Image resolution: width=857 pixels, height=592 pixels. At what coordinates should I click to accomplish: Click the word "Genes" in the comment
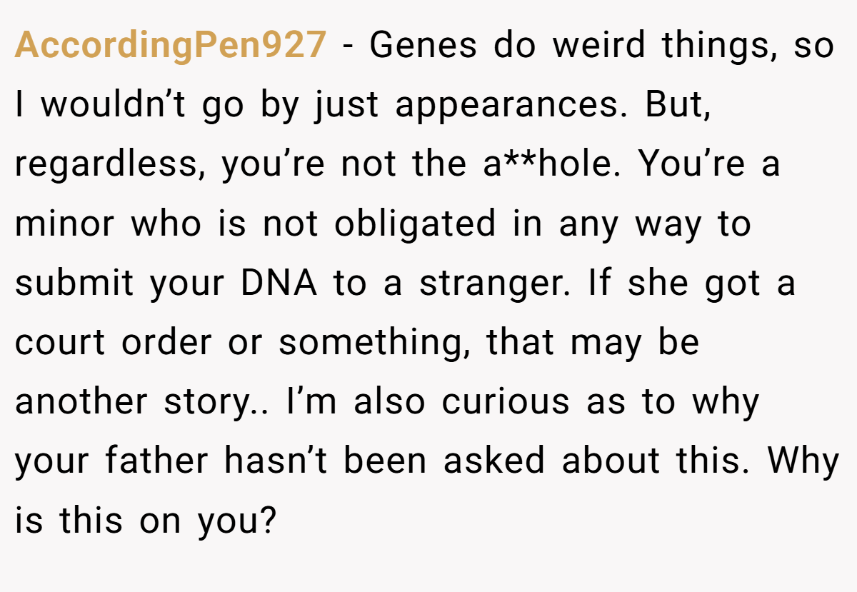pos(424,46)
